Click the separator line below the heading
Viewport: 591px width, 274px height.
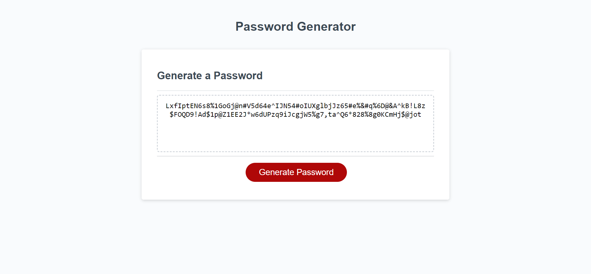click(x=295, y=90)
